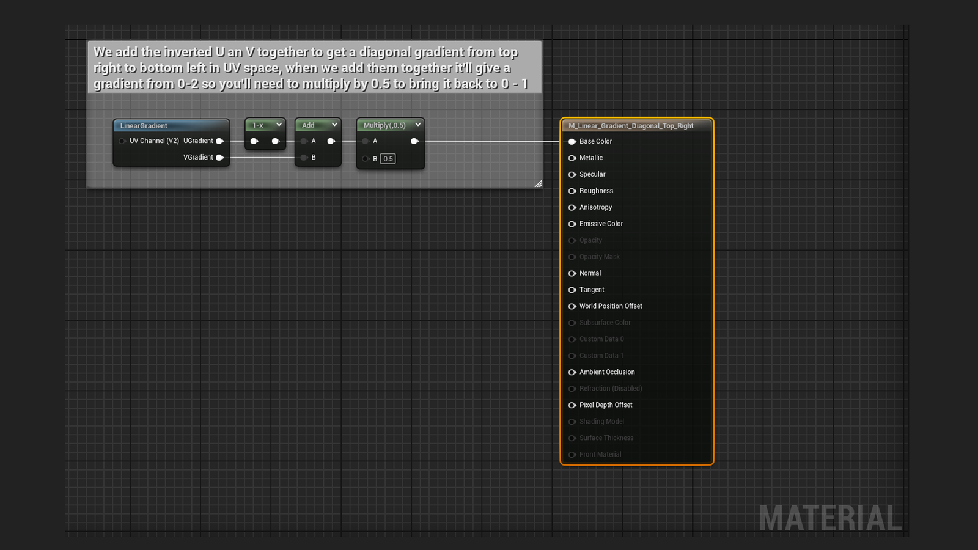Expand the Multiply node chevron
Screen dimensions: 978x550
click(x=418, y=125)
